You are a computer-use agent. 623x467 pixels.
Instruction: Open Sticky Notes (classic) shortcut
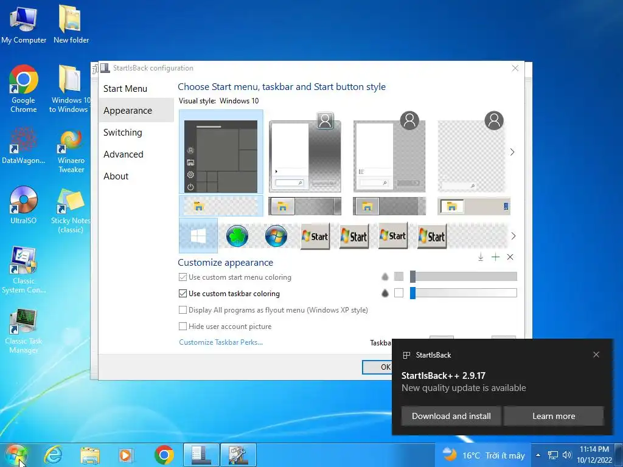(x=71, y=211)
